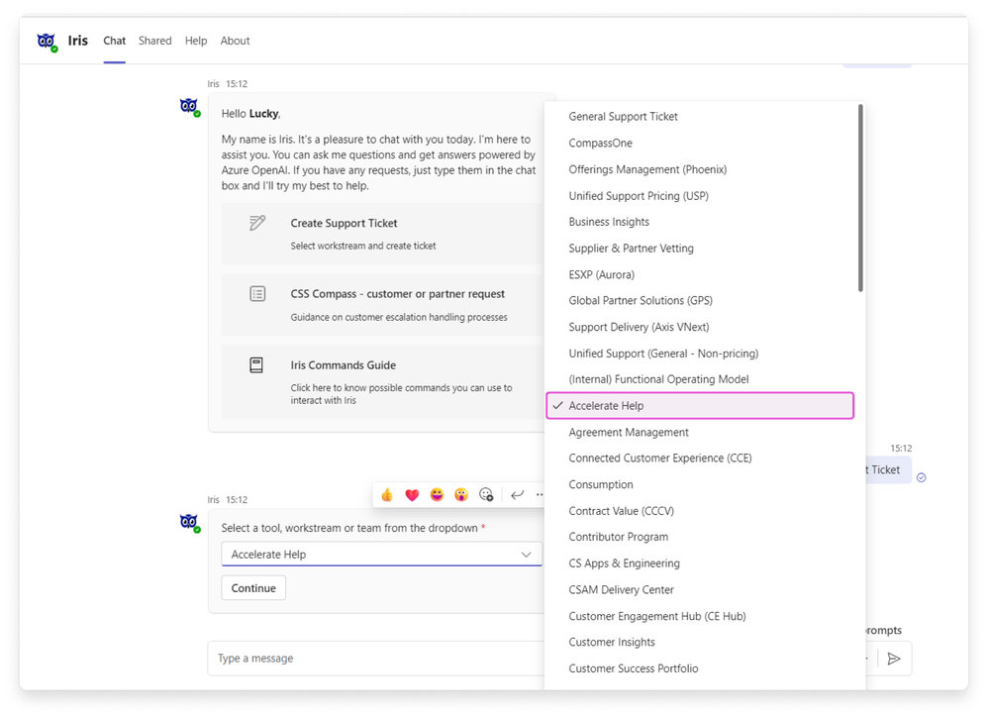The height and width of the screenshot is (714, 989).
Task: Open the Iris Commands Guide card
Action: click(382, 382)
